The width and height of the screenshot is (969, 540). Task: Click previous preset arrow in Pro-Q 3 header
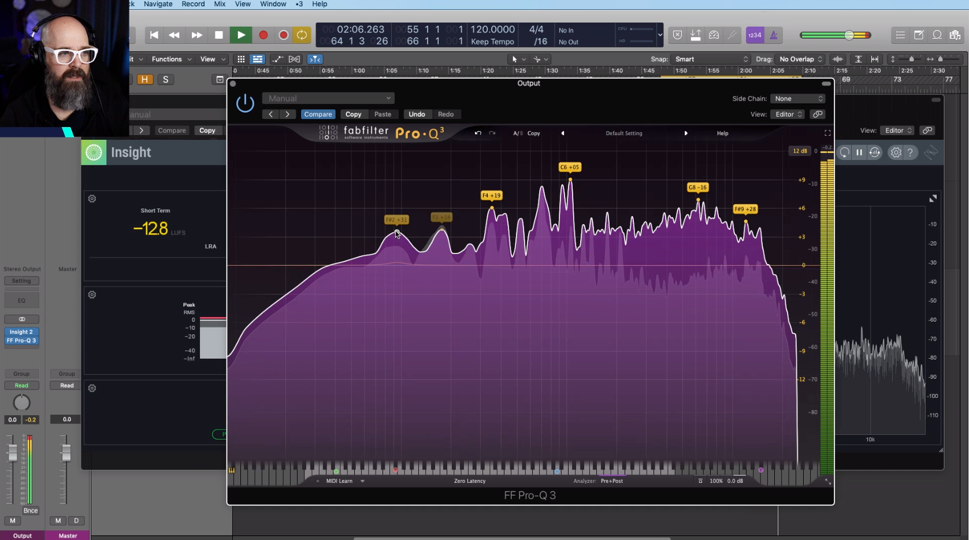(x=270, y=114)
